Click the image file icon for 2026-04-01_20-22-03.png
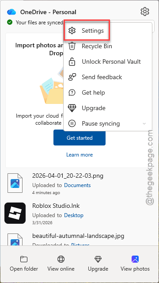Image resolution: width=159 pixels, height=283 pixels. click(x=15, y=183)
